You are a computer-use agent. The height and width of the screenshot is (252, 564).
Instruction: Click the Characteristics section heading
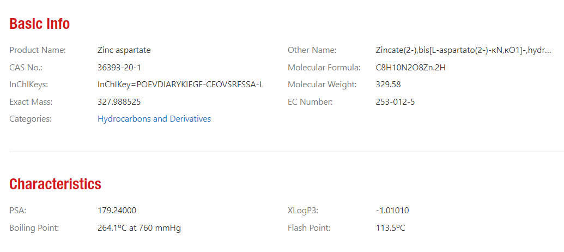(55, 184)
